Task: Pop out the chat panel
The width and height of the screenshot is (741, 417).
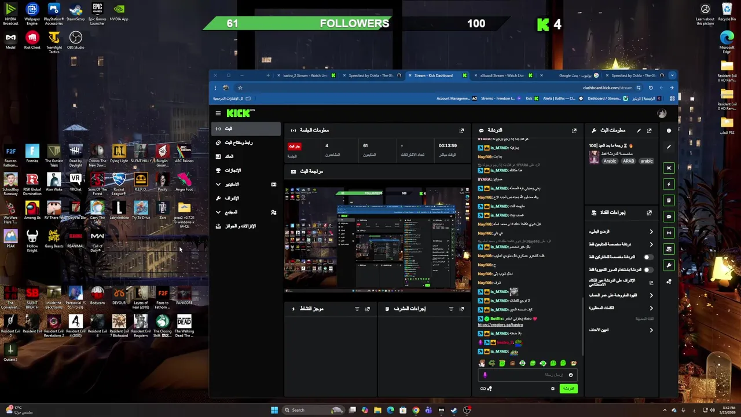Action: point(574,130)
